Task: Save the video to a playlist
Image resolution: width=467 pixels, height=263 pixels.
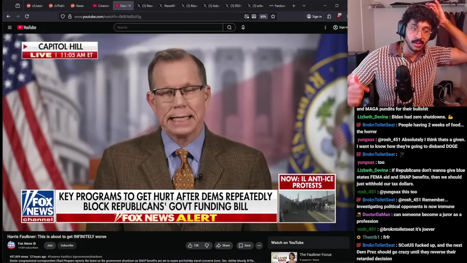Action: [244, 245]
